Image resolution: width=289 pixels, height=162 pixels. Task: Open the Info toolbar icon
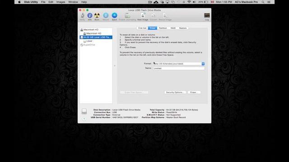pyautogui.click(x=90, y=15)
